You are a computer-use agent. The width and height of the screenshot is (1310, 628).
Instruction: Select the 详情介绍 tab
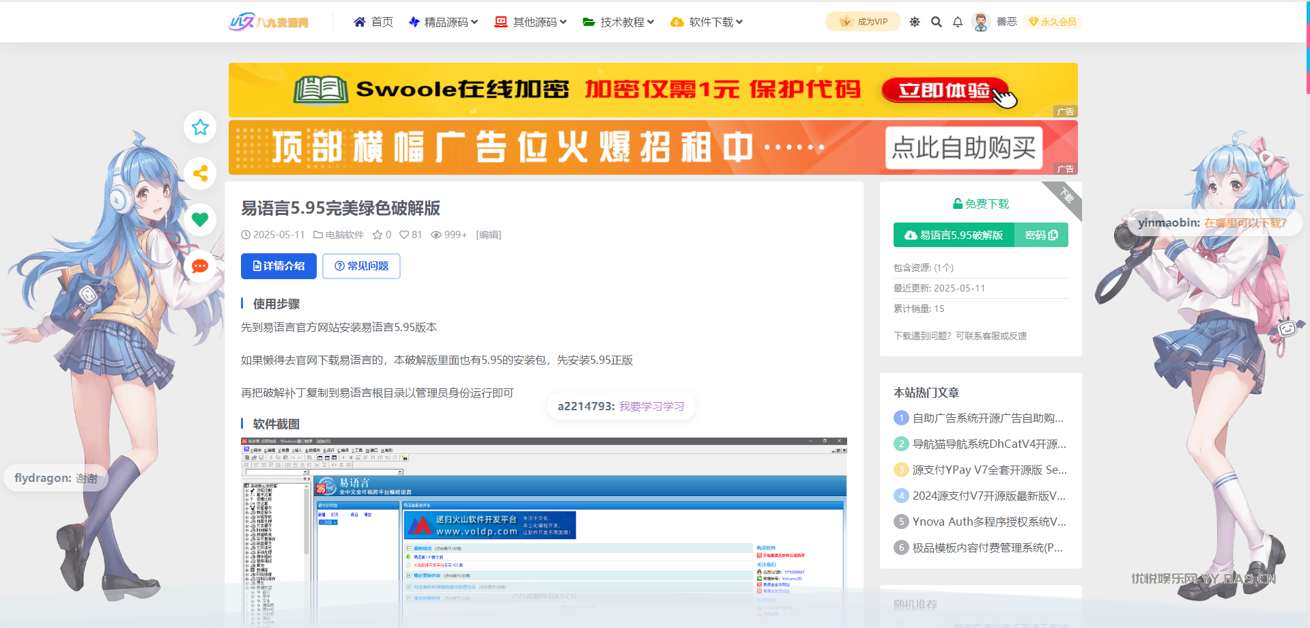coord(279,266)
